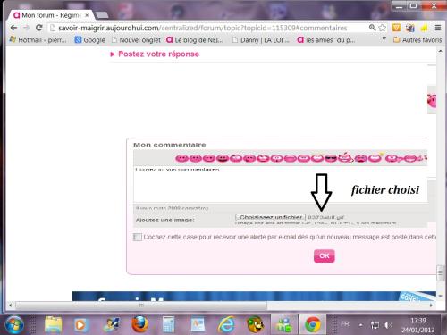Viewport: 447px width, 335px height.
Task: Open Internet Explorer from the taskbar
Action: [x=226, y=324]
